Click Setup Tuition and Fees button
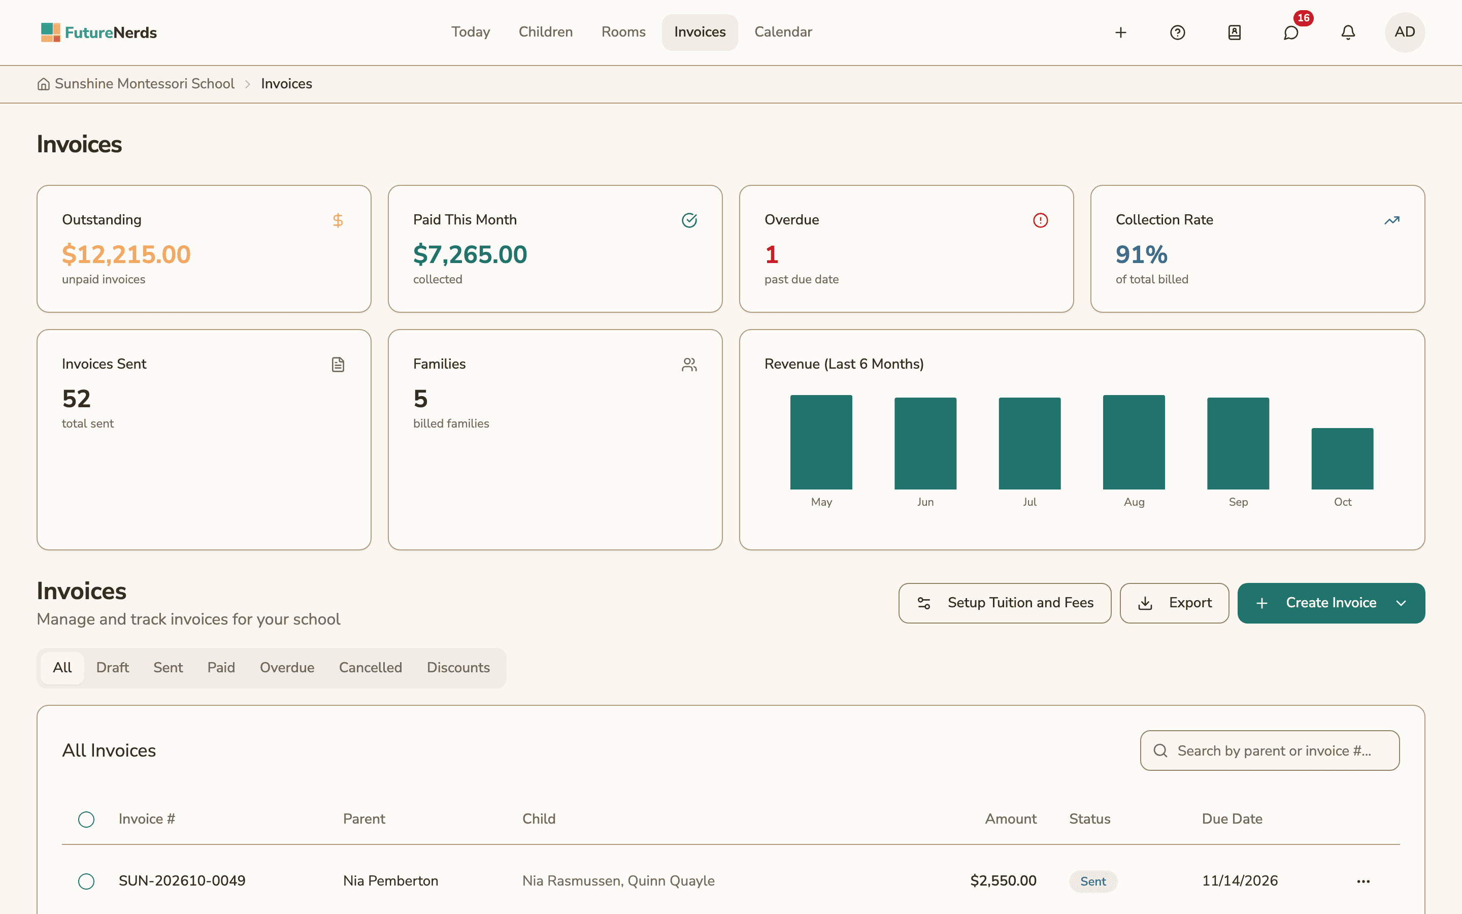Screen dimensions: 1462x914 point(1005,603)
